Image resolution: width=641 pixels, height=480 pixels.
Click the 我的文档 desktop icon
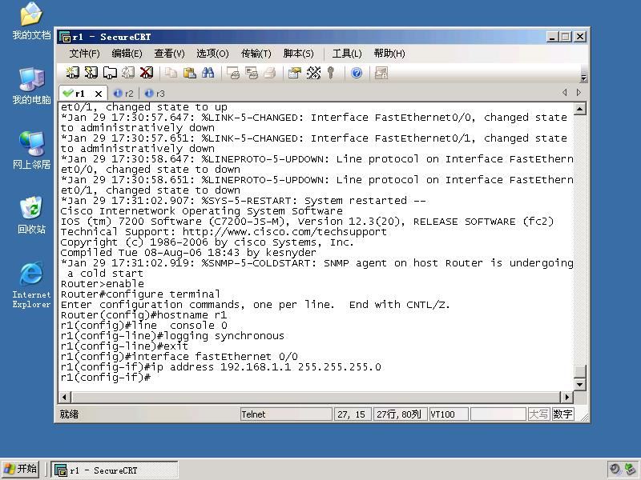(31, 22)
